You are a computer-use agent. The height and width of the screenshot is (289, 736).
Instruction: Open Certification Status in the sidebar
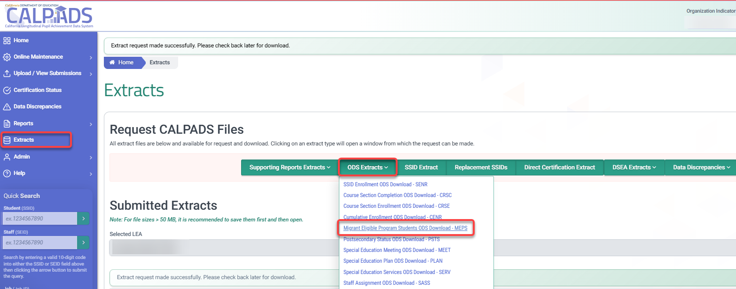pyautogui.click(x=38, y=90)
